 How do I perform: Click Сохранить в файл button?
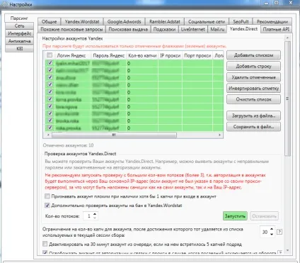click(x=253, y=127)
